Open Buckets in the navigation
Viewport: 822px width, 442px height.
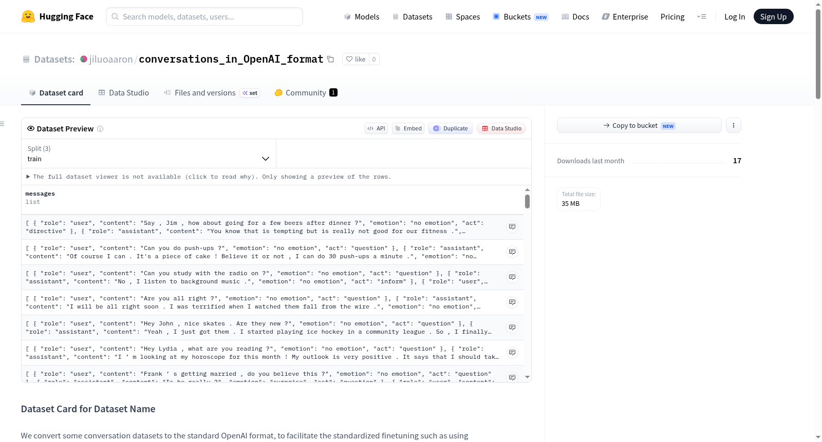(520, 16)
